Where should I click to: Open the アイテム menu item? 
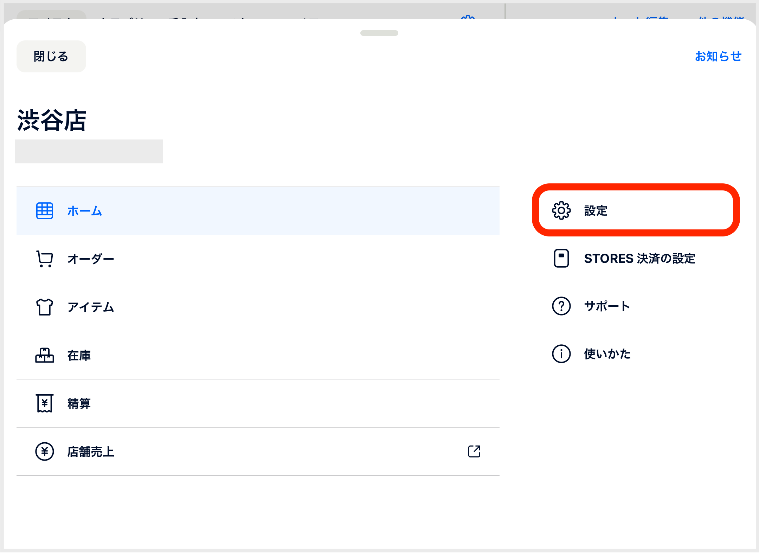258,307
